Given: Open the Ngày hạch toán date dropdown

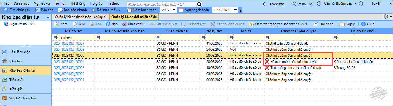Looking at the screenshot, I should [236, 10].
